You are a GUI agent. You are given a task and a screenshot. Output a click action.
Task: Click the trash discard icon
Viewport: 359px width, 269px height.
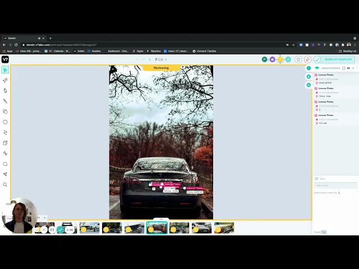(298, 59)
